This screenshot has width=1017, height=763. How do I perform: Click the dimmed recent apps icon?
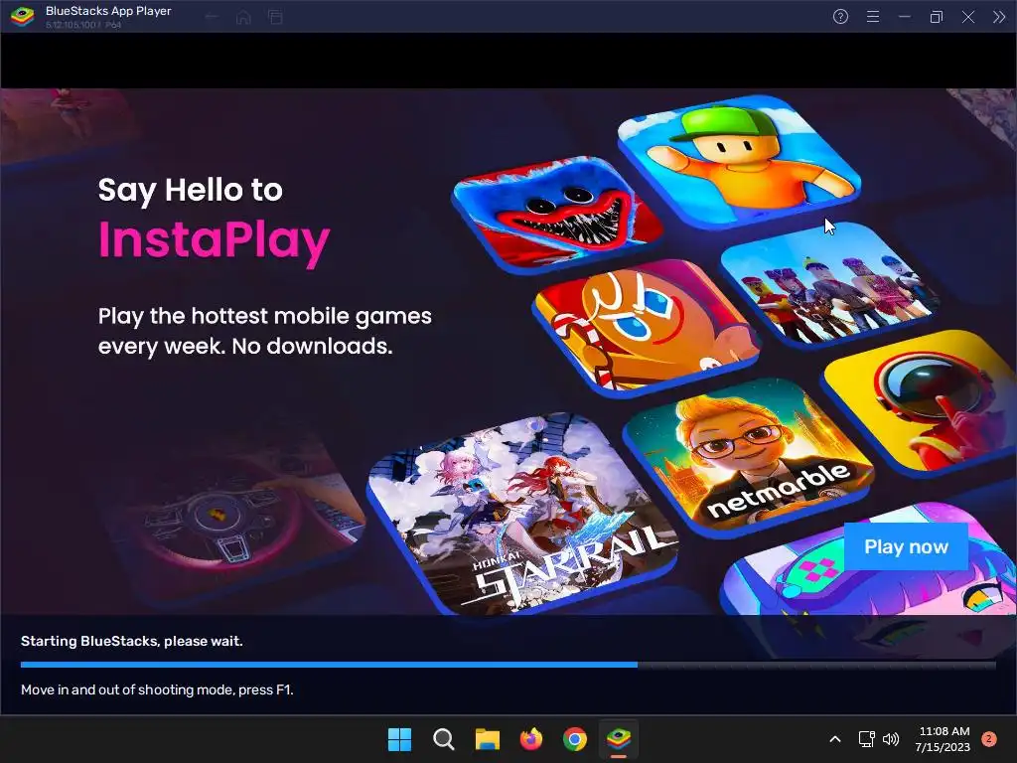click(x=276, y=18)
